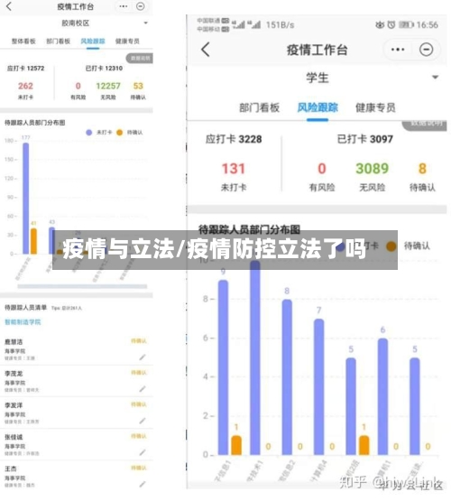This screenshot has width=451, height=501.
Task: Tap the 16:56 clock in status bar
Action: click(x=427, y=25)
